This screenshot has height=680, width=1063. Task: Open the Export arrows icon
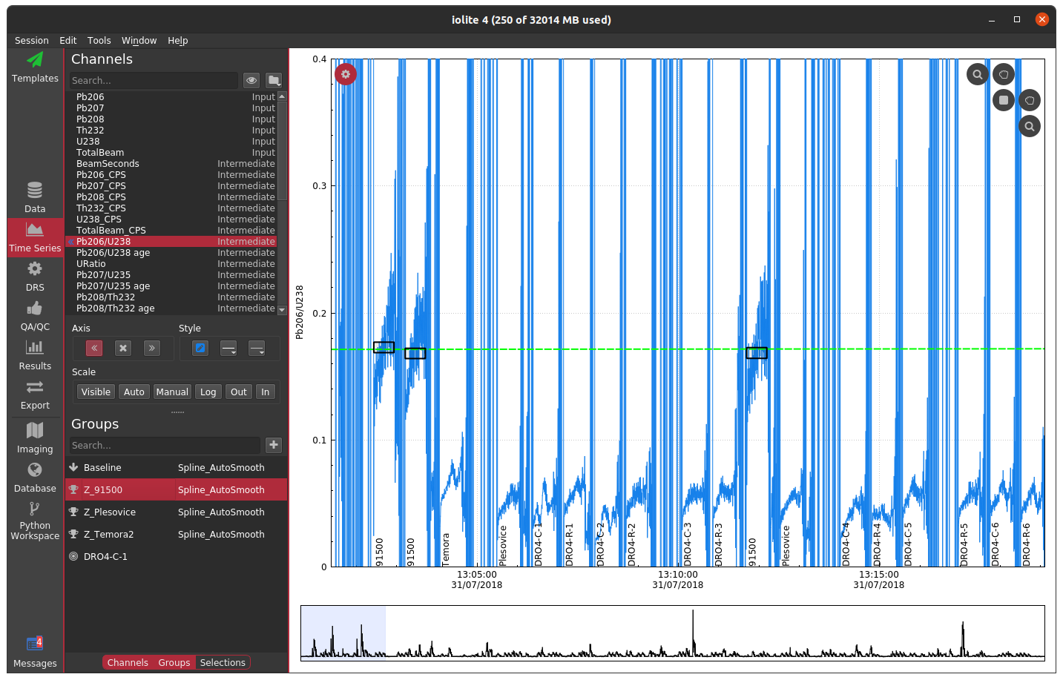pyautogui.click(x=35, y=394)
